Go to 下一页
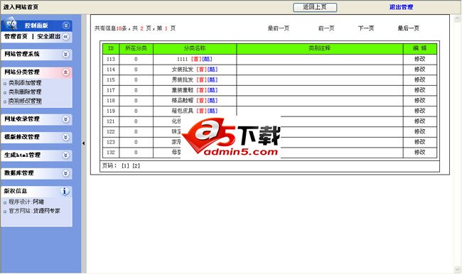462x274 pixels. click(x=366, y=28)
